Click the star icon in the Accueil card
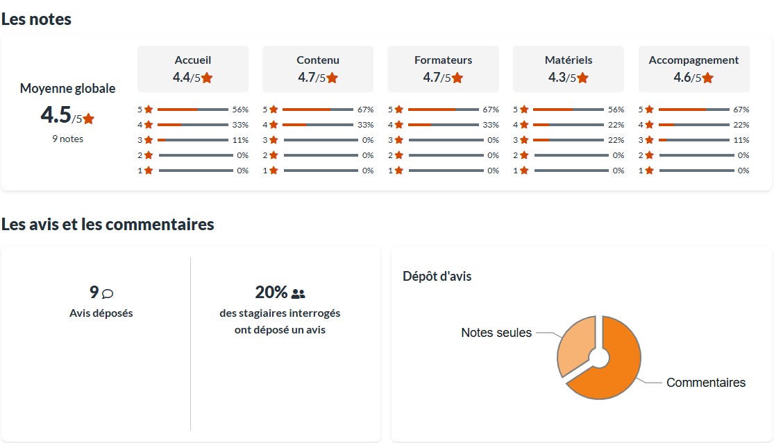 207,78
